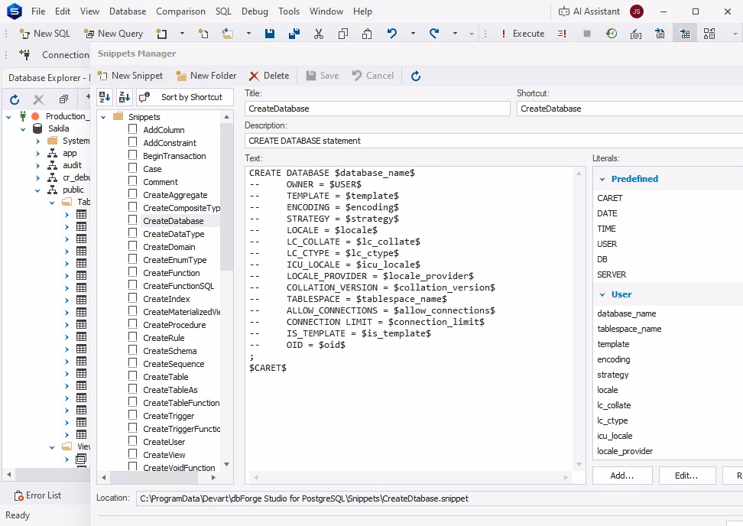Screen dimensions: 743x526
Task: Click the Edit... literal button
Action: click(686, 476)
